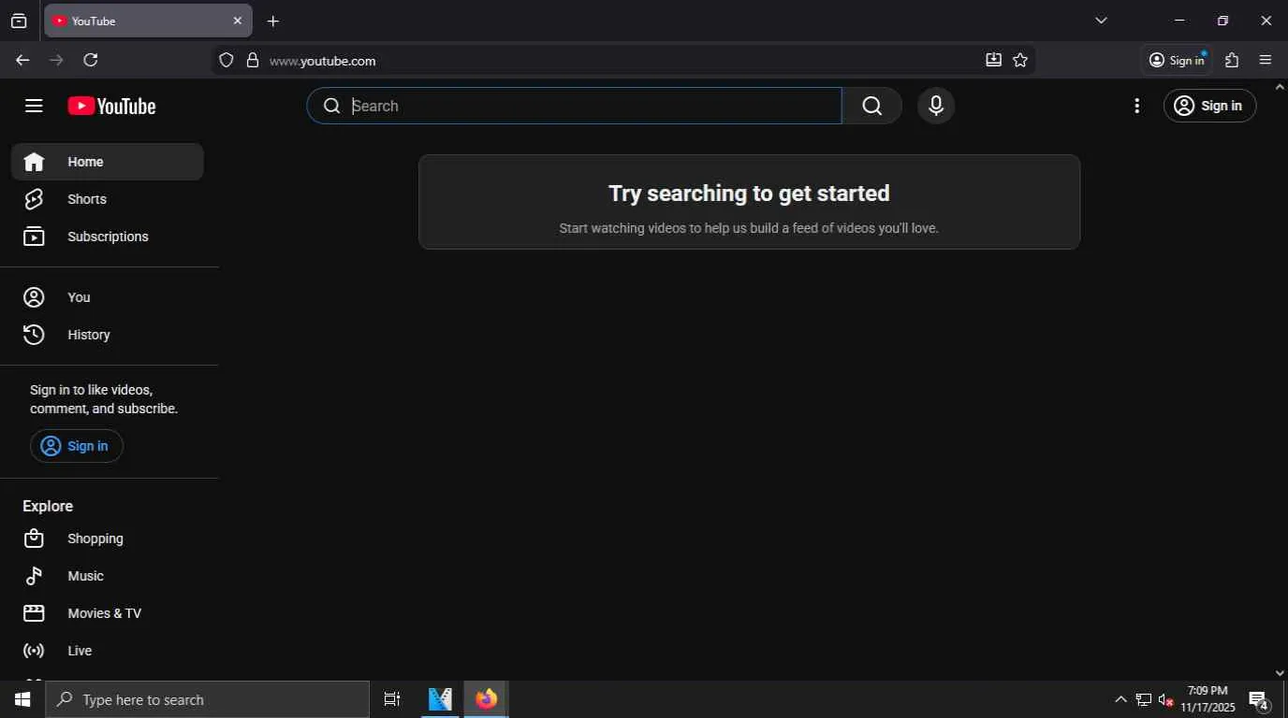Open the blue app icon in taskbar

point(440,699)
